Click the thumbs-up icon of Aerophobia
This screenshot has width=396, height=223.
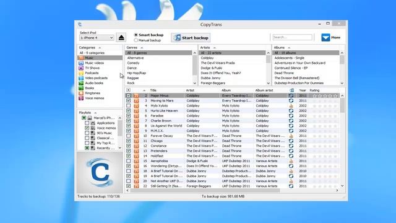click(x=291, y=161)
